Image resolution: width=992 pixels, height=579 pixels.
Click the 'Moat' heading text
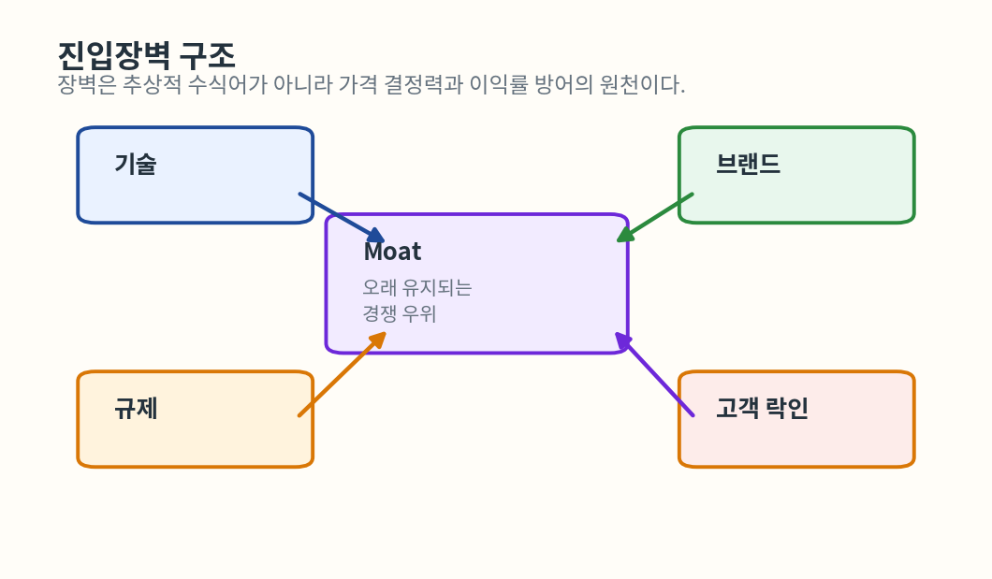pyautogui.click(x=392, y=252)
